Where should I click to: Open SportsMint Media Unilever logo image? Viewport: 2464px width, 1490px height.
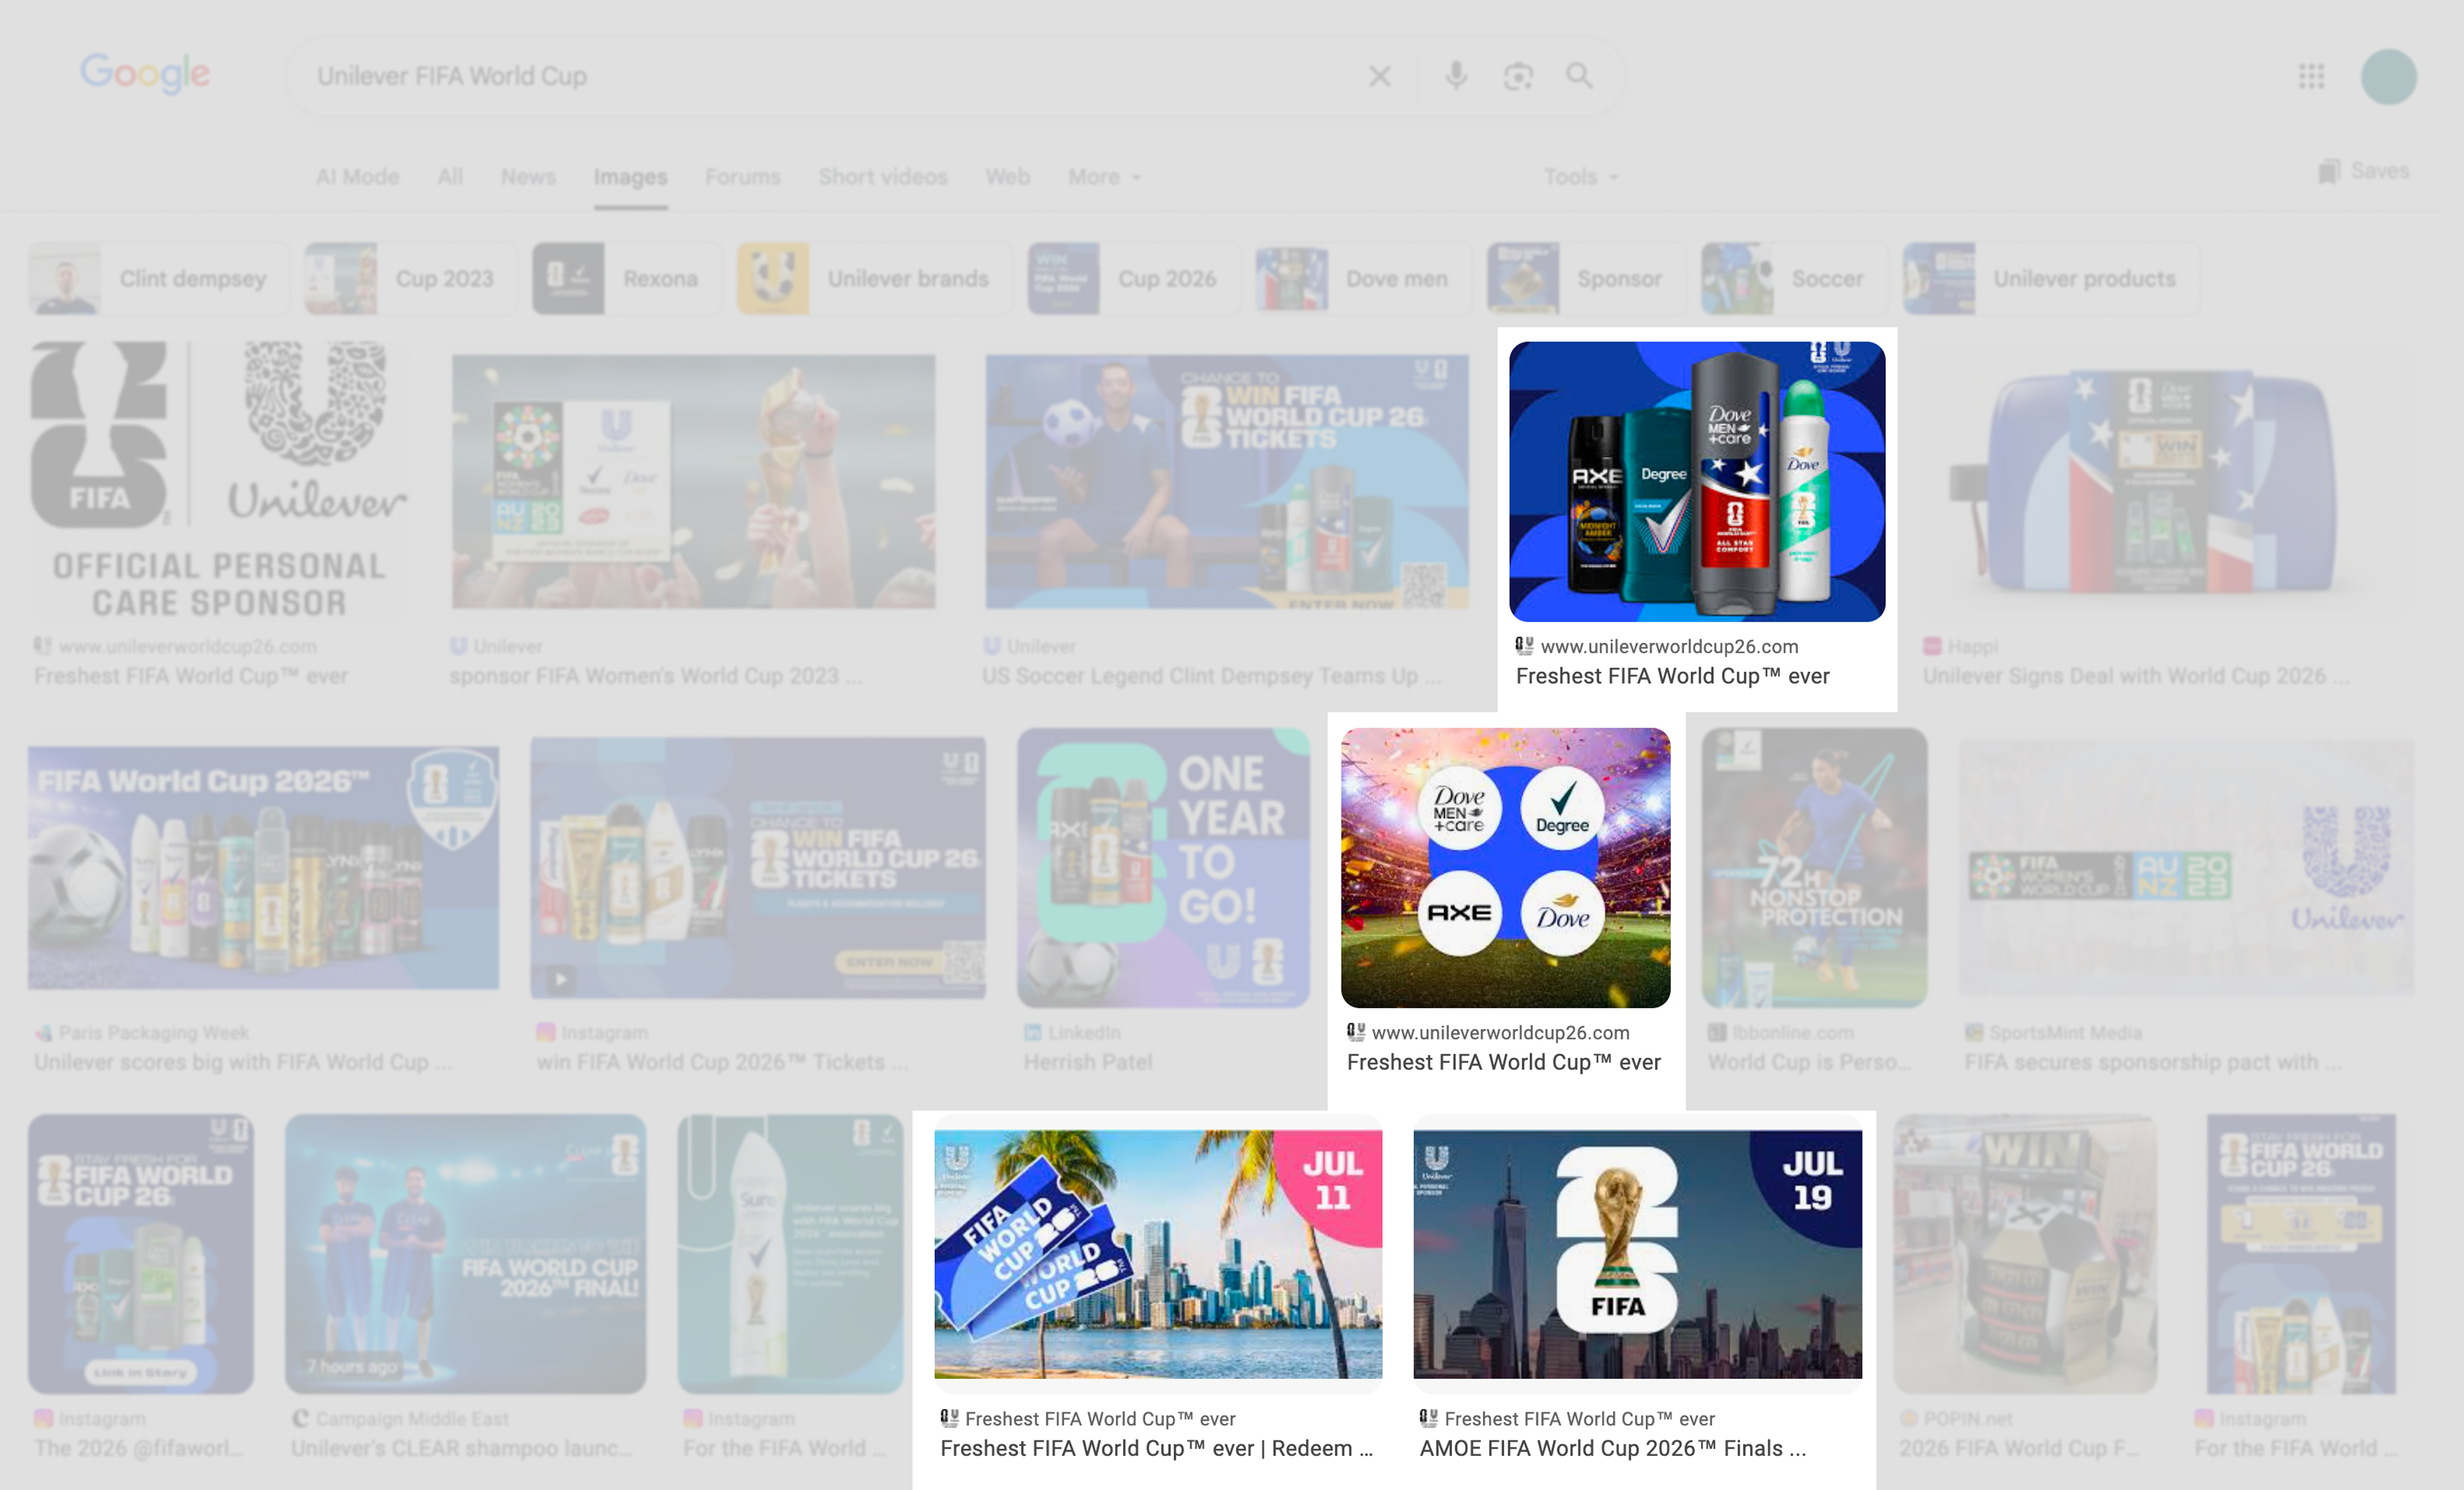pyautogui.click(x=2186, y=867)
